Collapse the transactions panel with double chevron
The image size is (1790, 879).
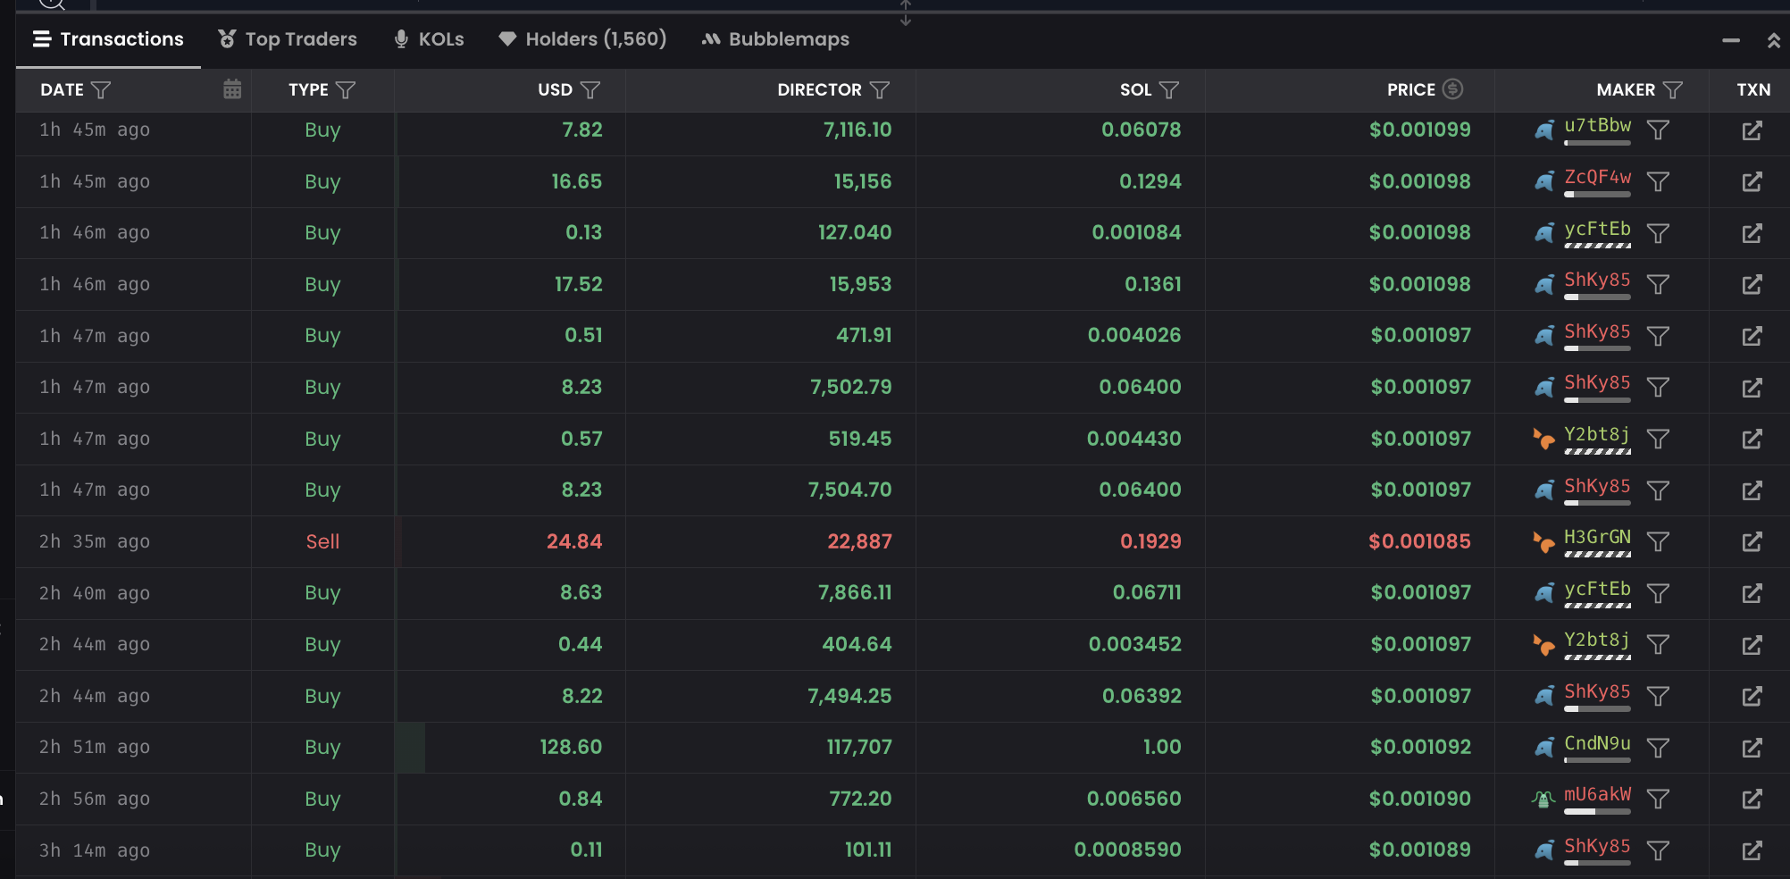click(1774, 40)
